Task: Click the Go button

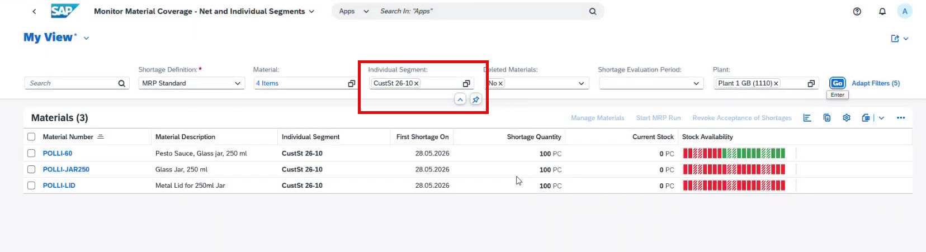Action: point(838,83)
